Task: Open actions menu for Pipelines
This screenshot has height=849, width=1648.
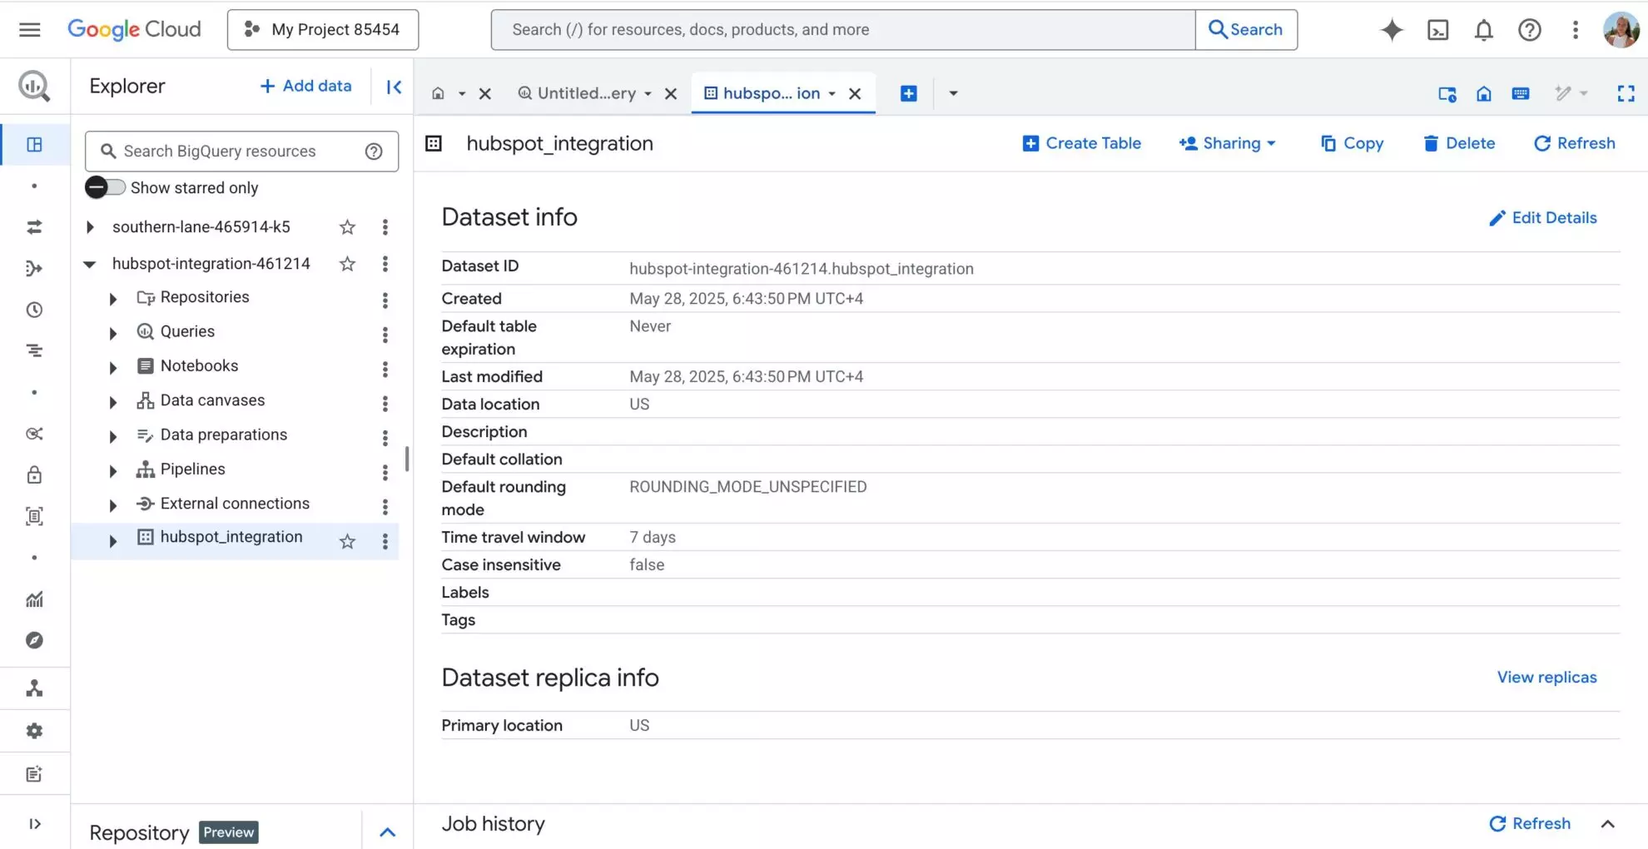Action: pos(385,473)
